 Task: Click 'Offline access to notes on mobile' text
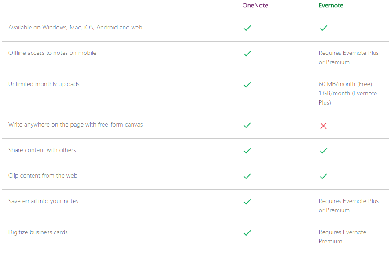(52, 53)
